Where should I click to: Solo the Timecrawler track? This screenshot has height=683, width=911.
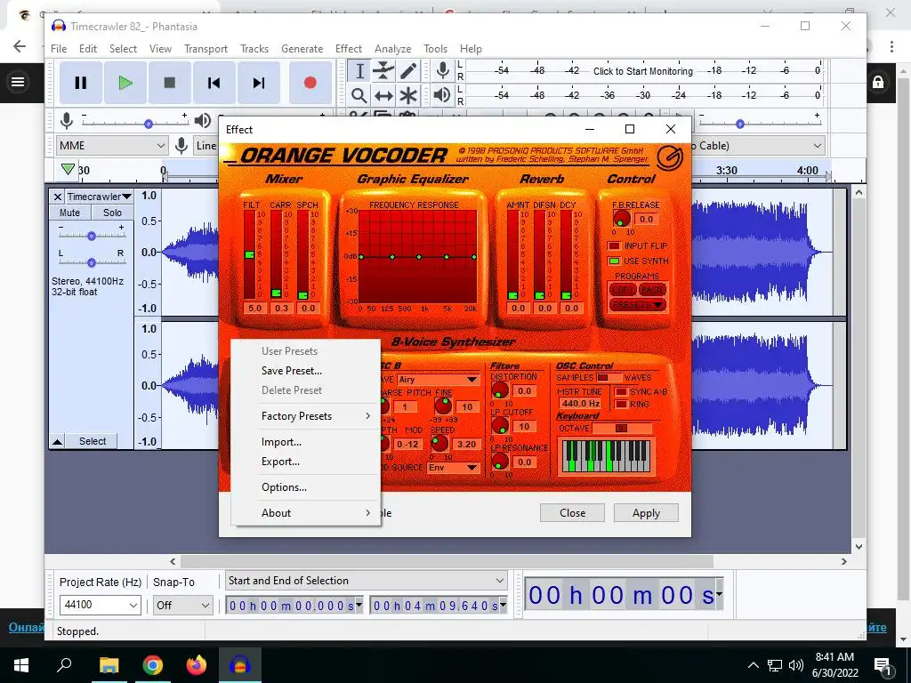[x=112, y=213]
